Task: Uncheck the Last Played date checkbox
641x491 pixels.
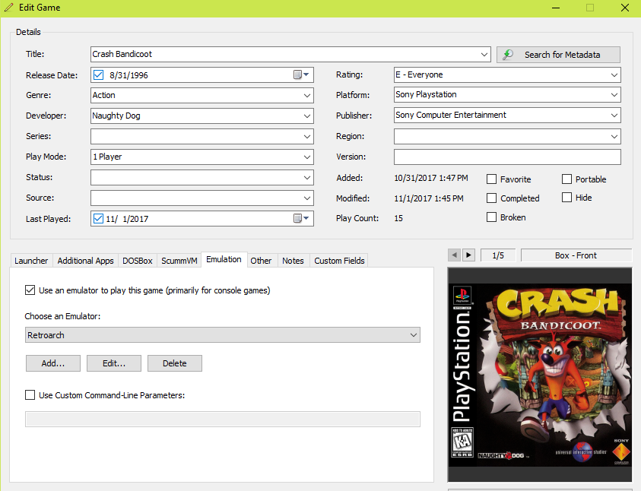Action: click(x=98, y=219)
